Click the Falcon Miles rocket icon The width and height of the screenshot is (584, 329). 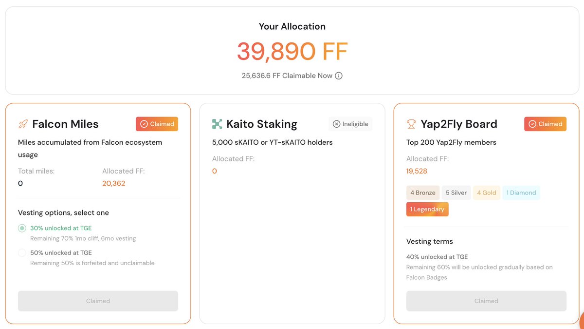pos(23,124)
